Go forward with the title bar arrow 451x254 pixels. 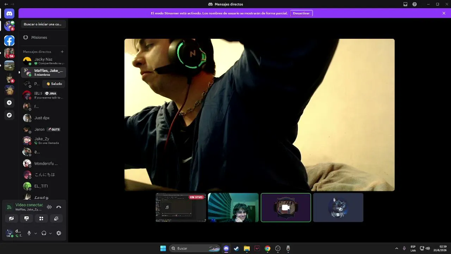coord(12,4)
